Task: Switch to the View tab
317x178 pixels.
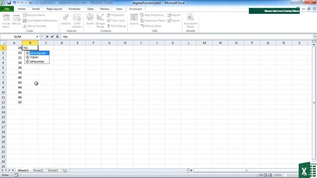Action: point(119,9)
